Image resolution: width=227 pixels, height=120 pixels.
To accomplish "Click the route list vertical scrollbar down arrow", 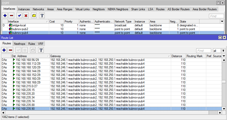I will (x=224, y=109).
